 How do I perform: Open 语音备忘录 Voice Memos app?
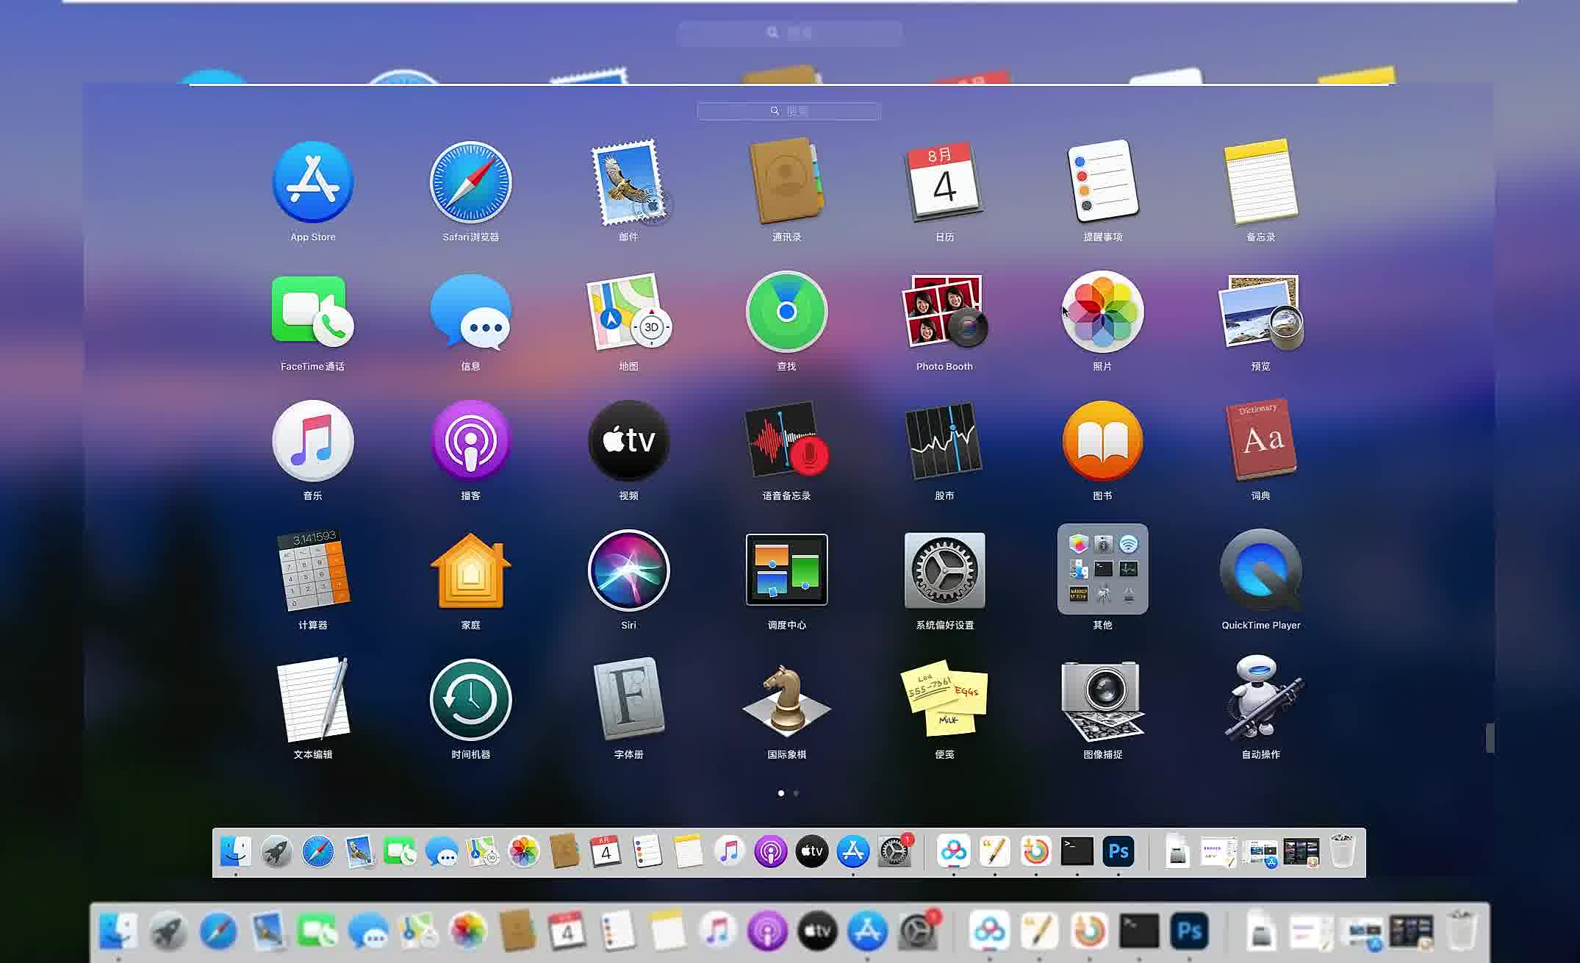tap(786, 441)
